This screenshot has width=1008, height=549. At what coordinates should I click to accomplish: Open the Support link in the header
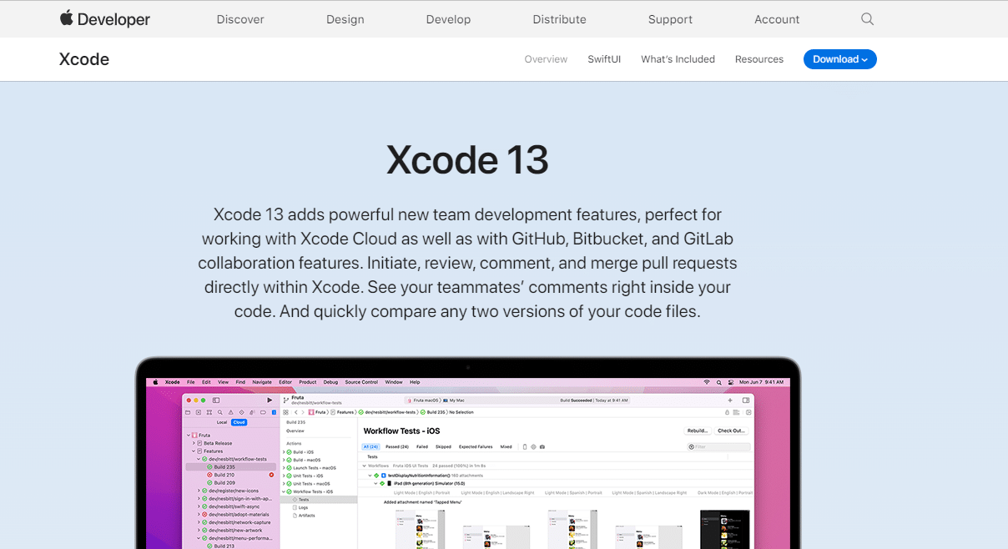tap(671, 19)
